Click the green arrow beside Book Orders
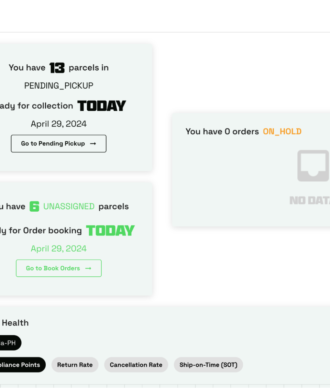Image resolution: width=330 pixels, height=388 pixels. tap(88, 268)
